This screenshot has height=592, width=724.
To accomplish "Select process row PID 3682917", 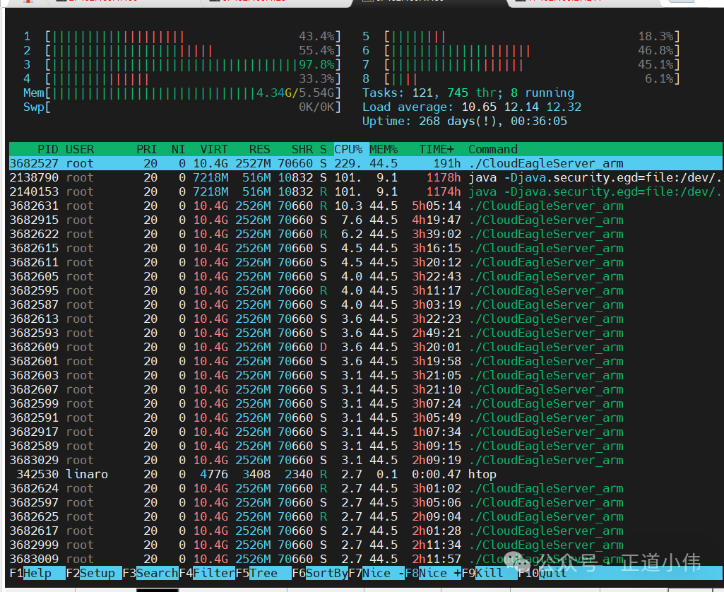I will (366, 432).
